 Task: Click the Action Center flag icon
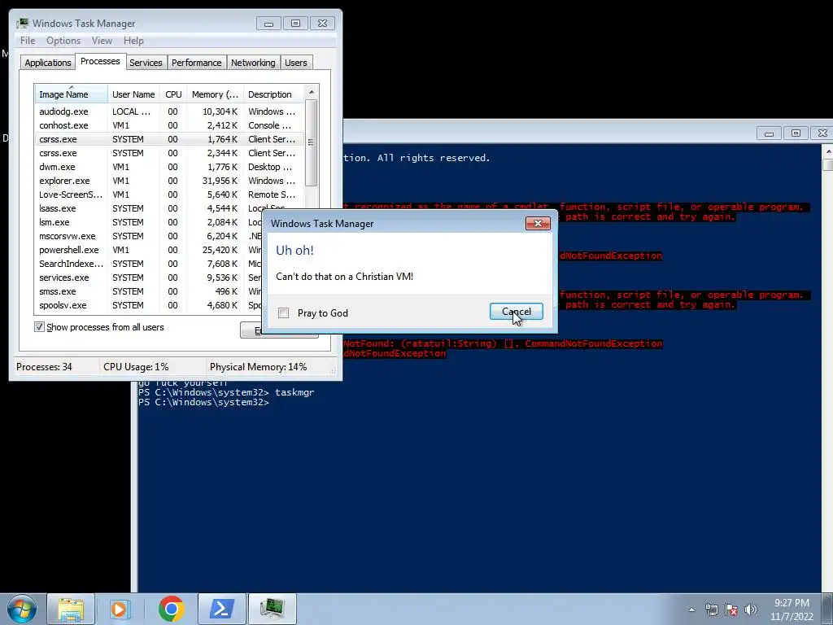731,610
